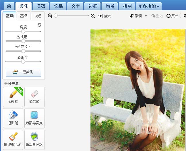This screenshot has height=151, width=186.
Task: Click the 重做 redo button
Action: pyautogui.click(x=157, y=16)
